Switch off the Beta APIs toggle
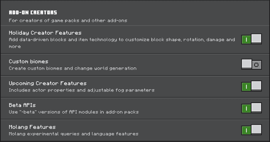Image resolution: width=270 pixels, height=142 pixels. pos(251,108)
